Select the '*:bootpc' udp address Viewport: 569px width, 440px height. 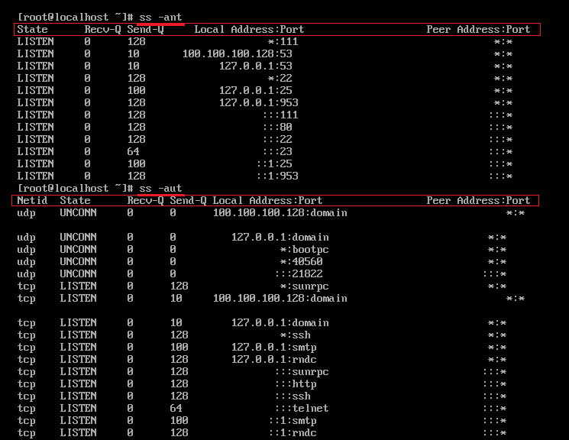point(304,249)
